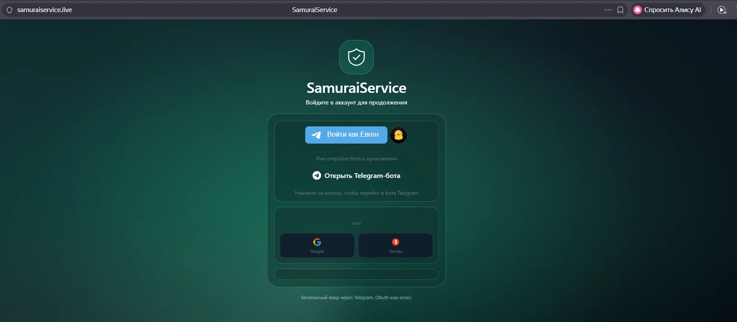This screenshot has width=737, height=322.
Task: Sign in with the Yandex button
Action: pos(396,245)
